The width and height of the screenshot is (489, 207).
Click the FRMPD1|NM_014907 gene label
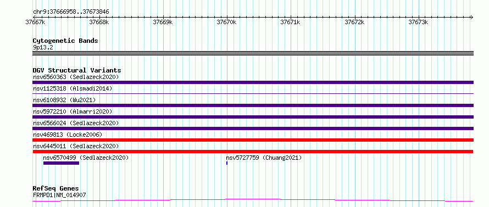pyautogui.click(x=59, y=195)
